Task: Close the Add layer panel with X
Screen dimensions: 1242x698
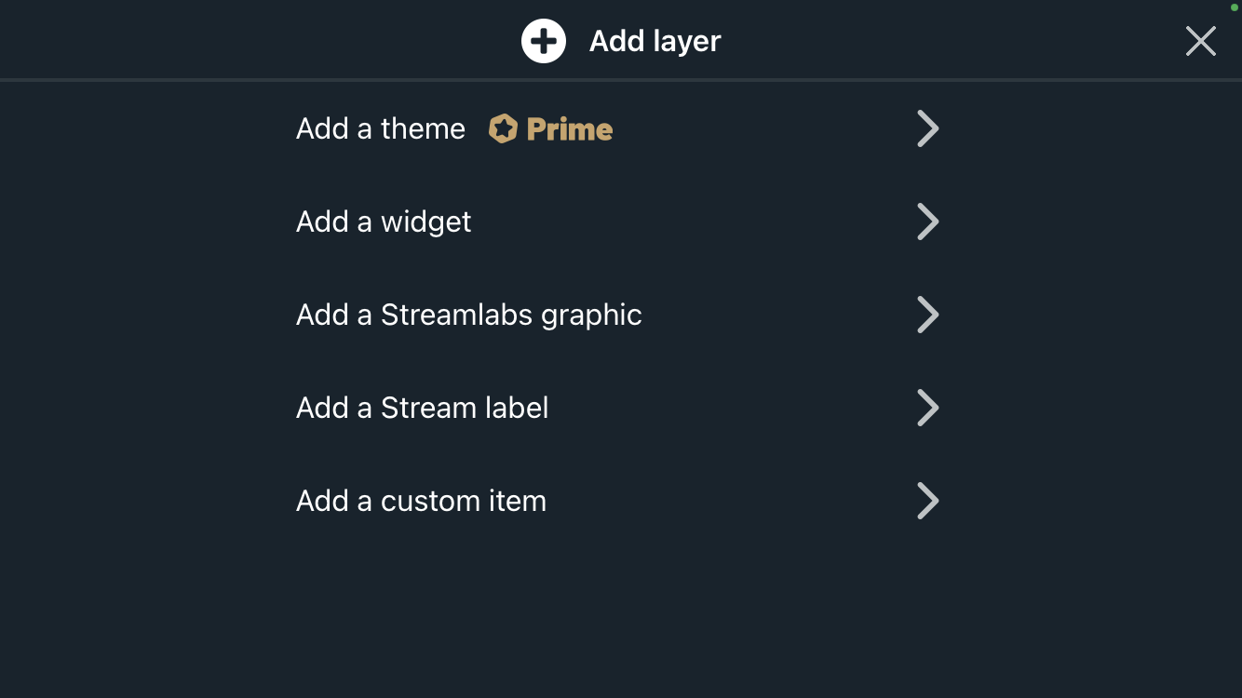Action: (1201, 41)
